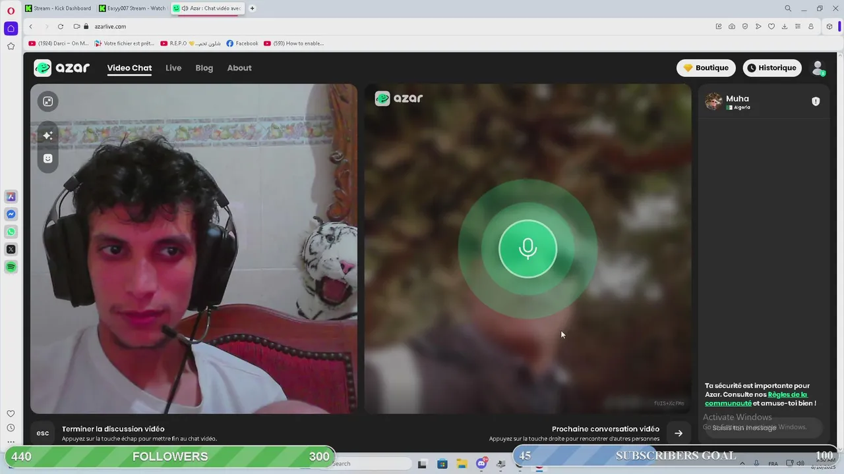Open history clock icon in Opera sidebar
844x474 pixels.
pos(11,428)
